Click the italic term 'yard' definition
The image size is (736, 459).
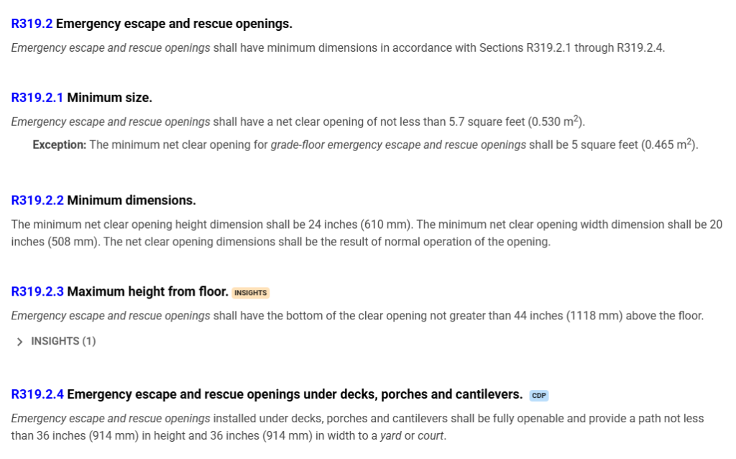click(x=392, y=435)
